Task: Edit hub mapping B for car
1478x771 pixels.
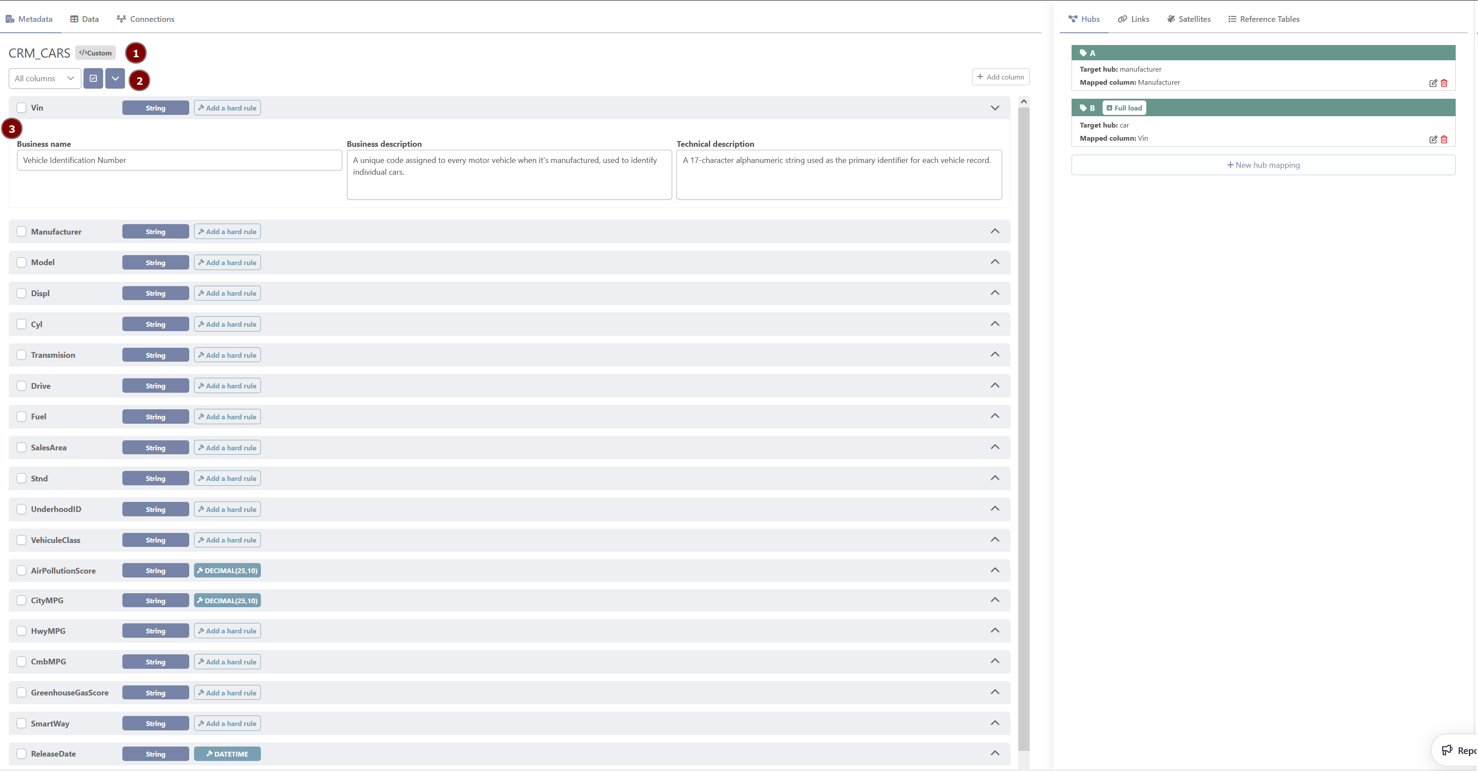Action: coord(1433,139)
